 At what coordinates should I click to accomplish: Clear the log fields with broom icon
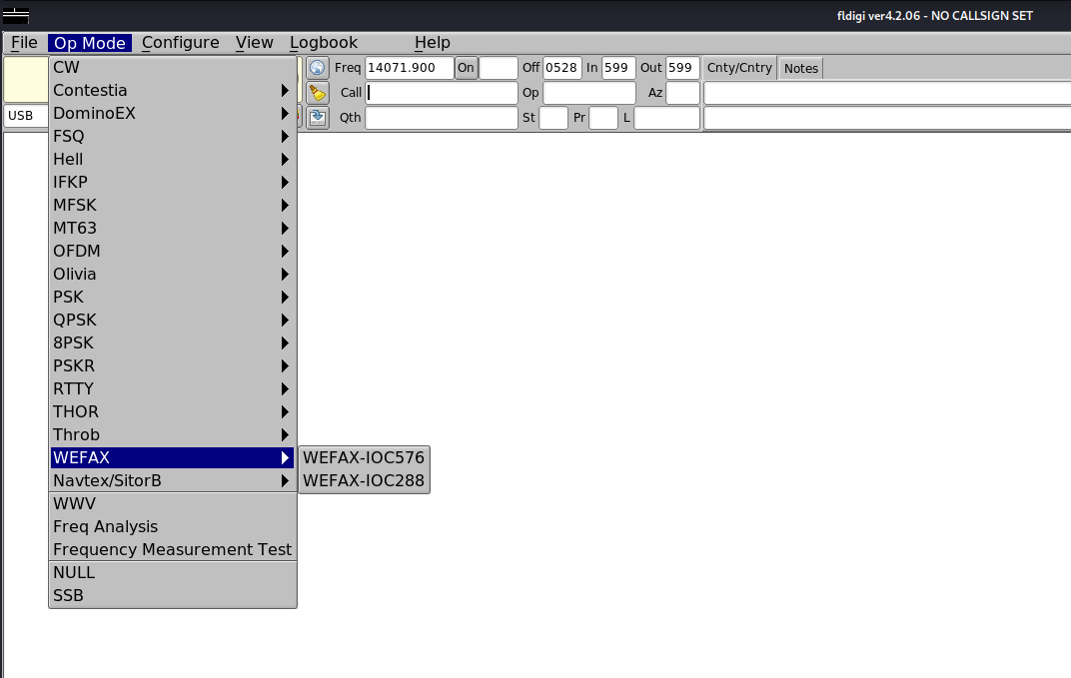point(317,92)
